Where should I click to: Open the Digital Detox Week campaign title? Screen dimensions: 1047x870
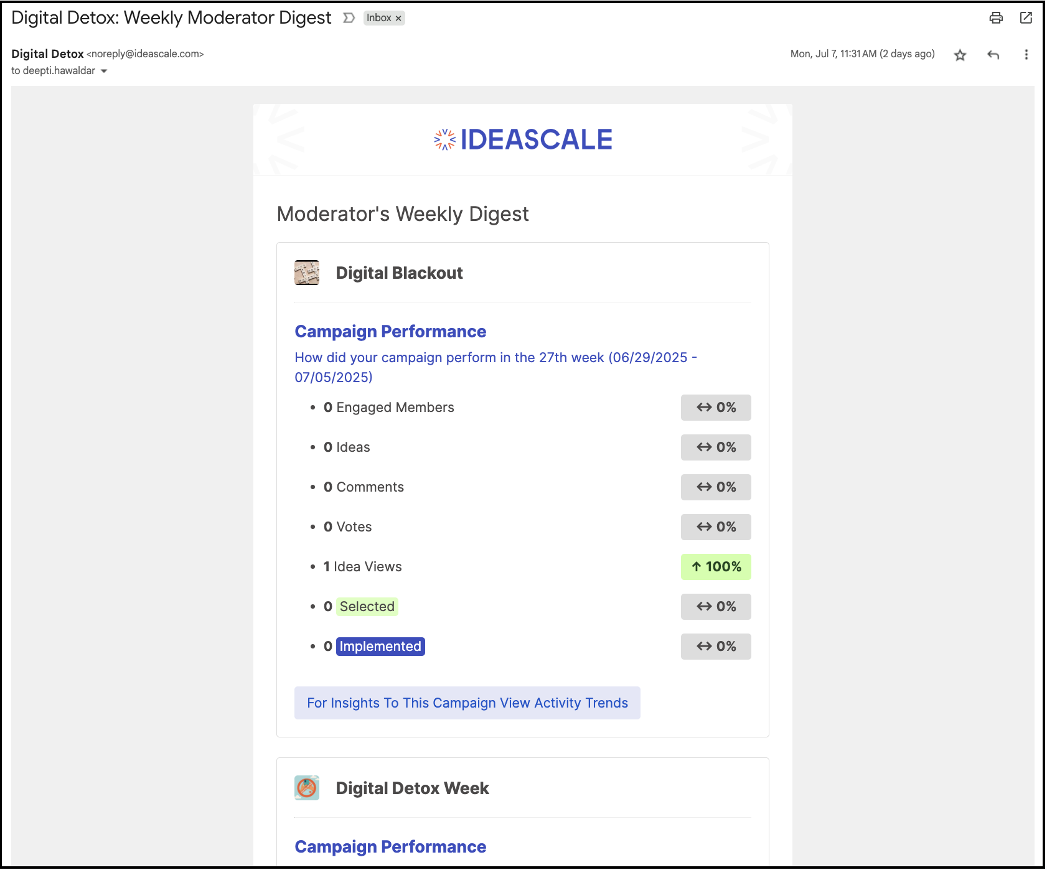click(x=412, y=788)
